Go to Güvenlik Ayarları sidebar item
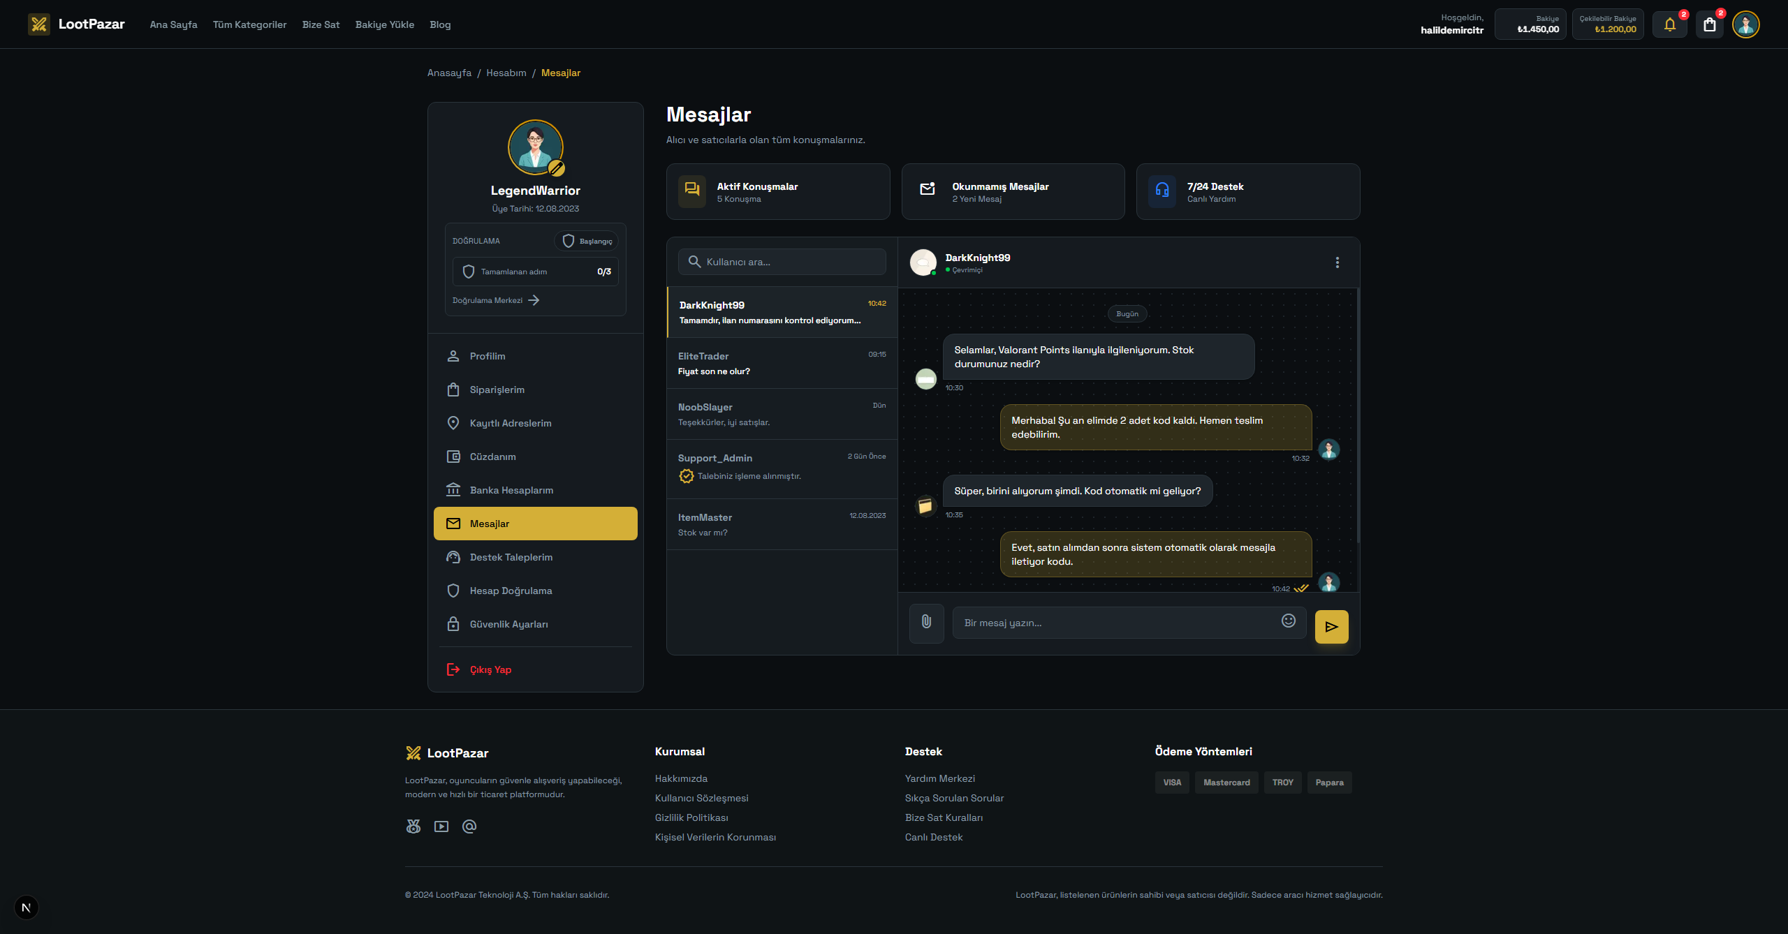Image resolution: width=1788 pixels, height=934 pixels. click(x=508, y=624)
